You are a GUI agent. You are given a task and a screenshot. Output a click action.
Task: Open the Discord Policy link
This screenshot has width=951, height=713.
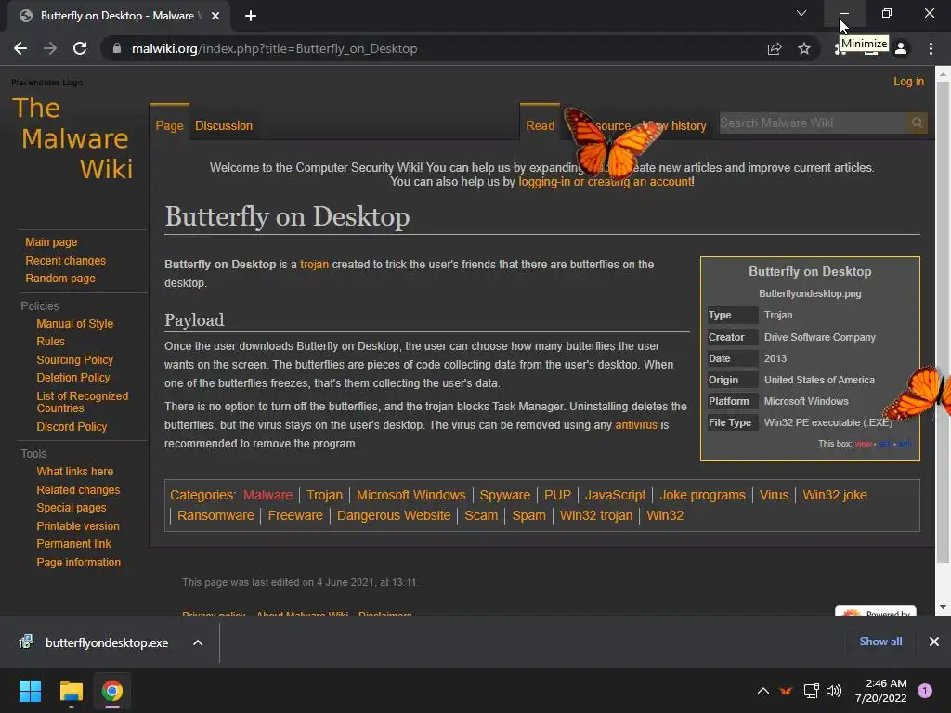(72, 427)
